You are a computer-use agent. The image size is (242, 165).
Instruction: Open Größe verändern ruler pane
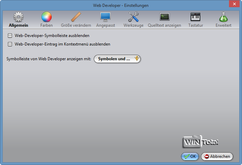click(x=76, y=20)
